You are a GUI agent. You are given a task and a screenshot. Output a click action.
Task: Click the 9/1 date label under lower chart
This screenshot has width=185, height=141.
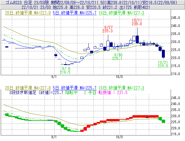pyautogui.click(x=54, y=137)
